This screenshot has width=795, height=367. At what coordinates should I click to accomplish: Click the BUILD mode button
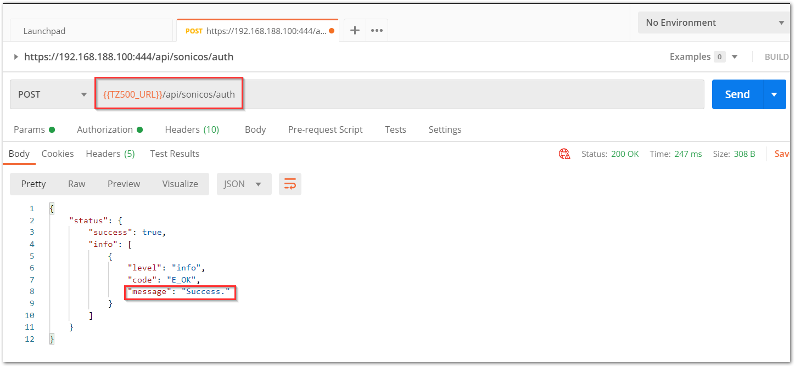coord(777,57)
